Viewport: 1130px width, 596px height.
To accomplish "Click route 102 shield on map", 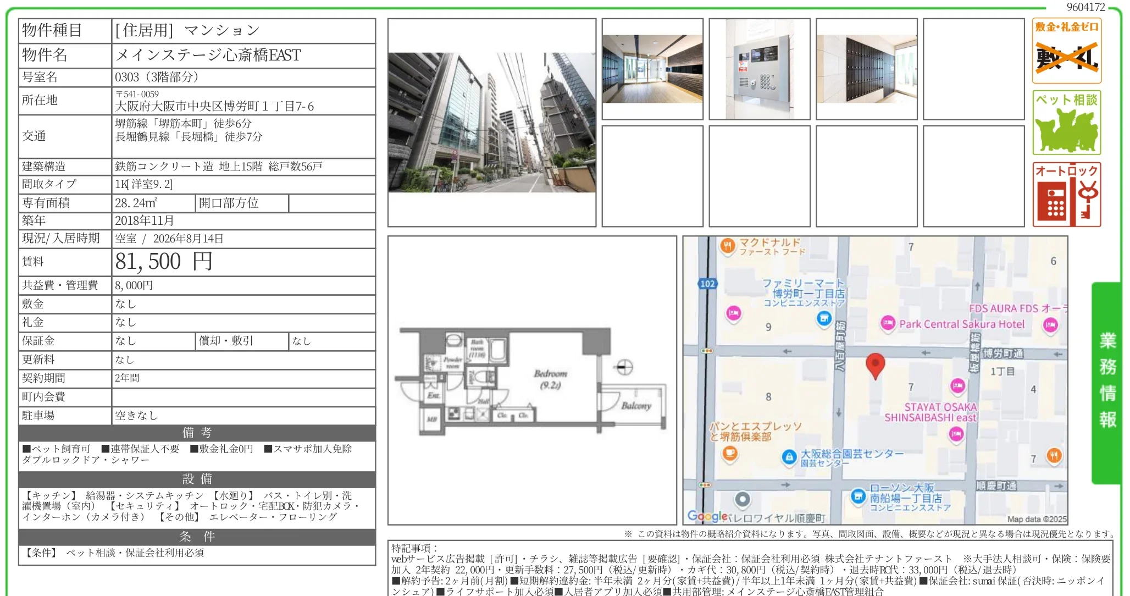I will coord(707,284).
